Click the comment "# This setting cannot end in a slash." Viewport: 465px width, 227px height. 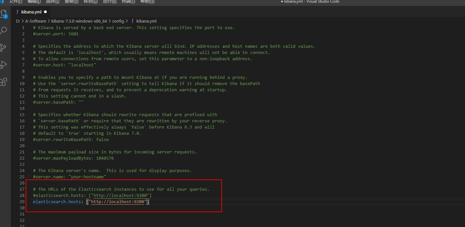tap(80, 96)
